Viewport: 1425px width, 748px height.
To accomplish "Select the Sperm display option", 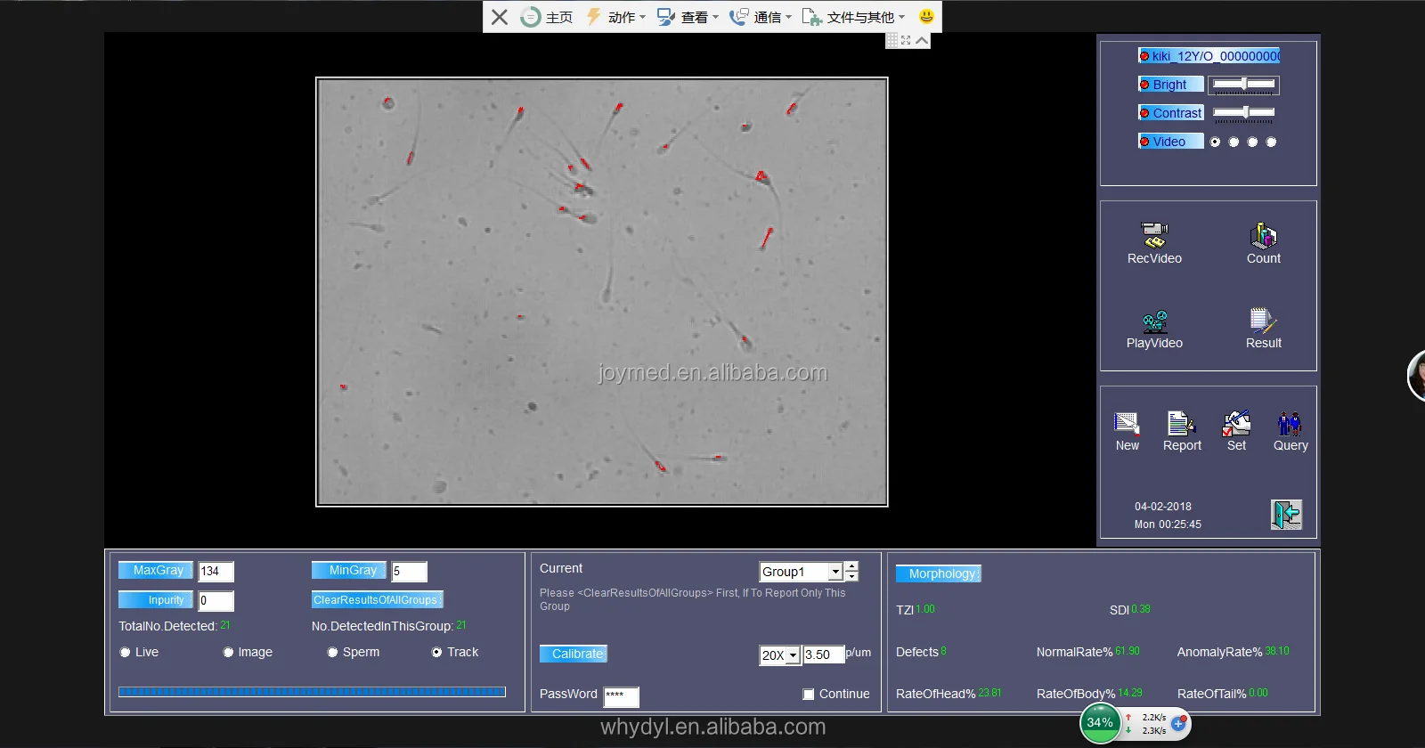I will coord(333,653).
